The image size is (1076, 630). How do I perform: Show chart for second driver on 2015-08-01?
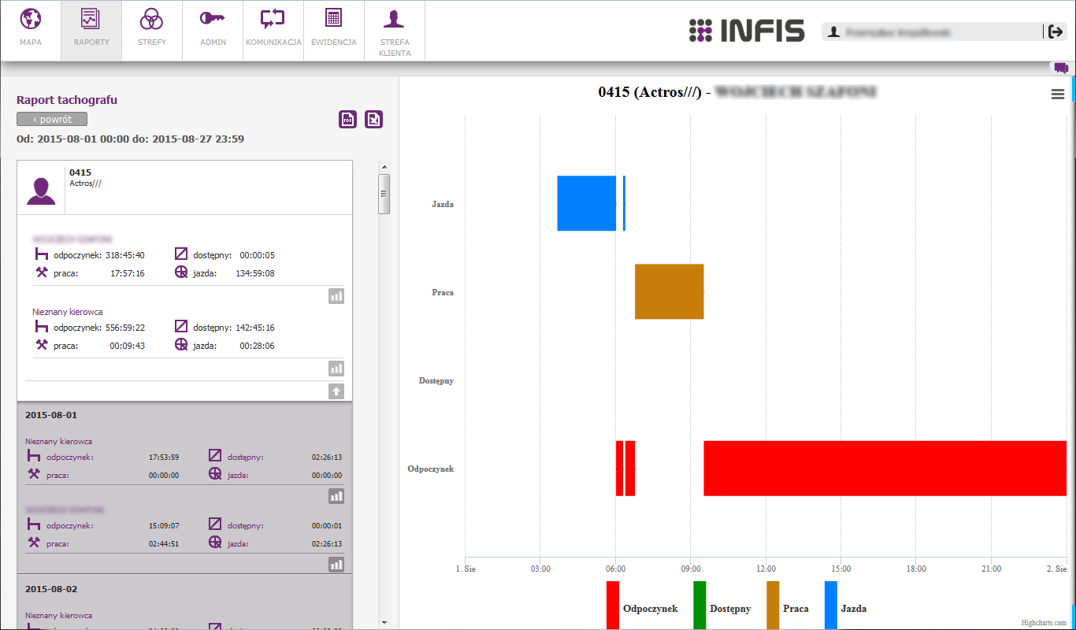pyautogui.click(x=336, y=565)
